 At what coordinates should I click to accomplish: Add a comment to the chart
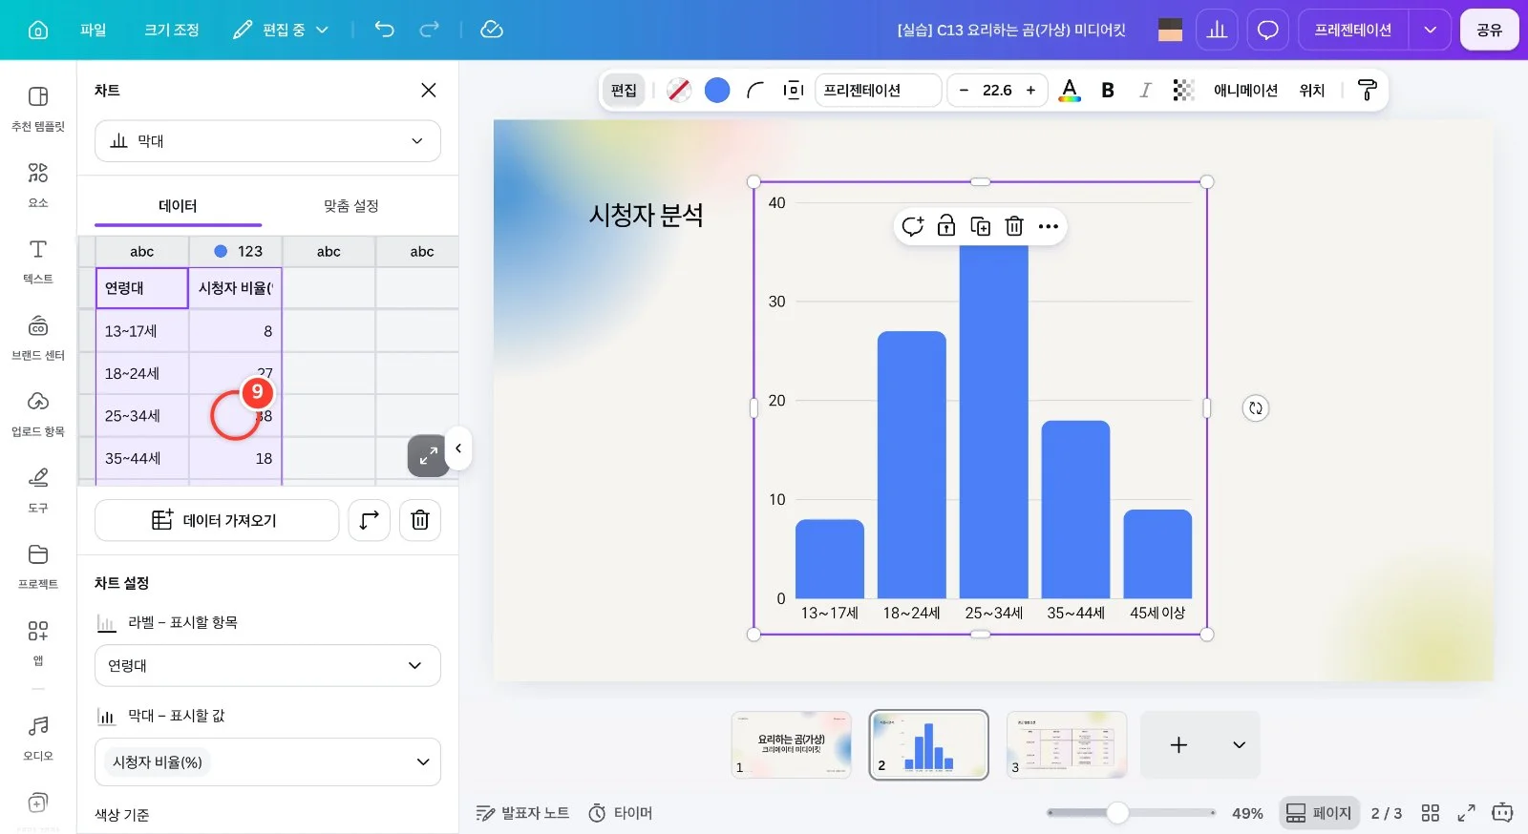[x=913, y=226]
